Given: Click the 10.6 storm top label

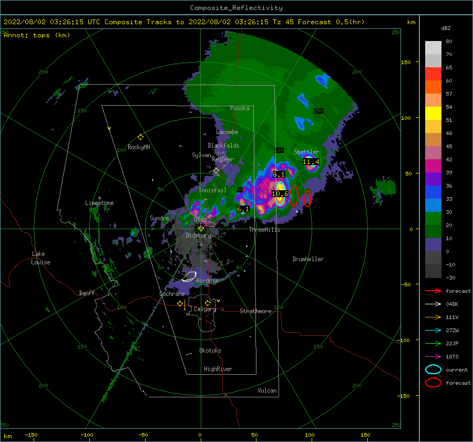Looking at the screenshot, I should coord(280,194).
